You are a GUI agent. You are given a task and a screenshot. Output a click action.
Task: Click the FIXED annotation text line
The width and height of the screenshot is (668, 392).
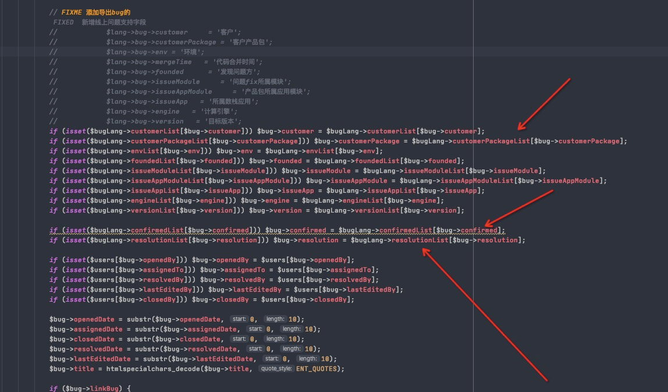(x=100, y=22)
